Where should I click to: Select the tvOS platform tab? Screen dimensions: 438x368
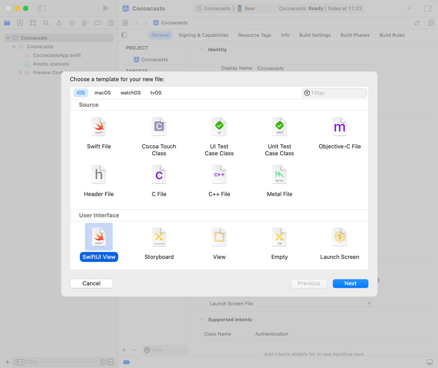pyautogui.click(x=156, y=93)
